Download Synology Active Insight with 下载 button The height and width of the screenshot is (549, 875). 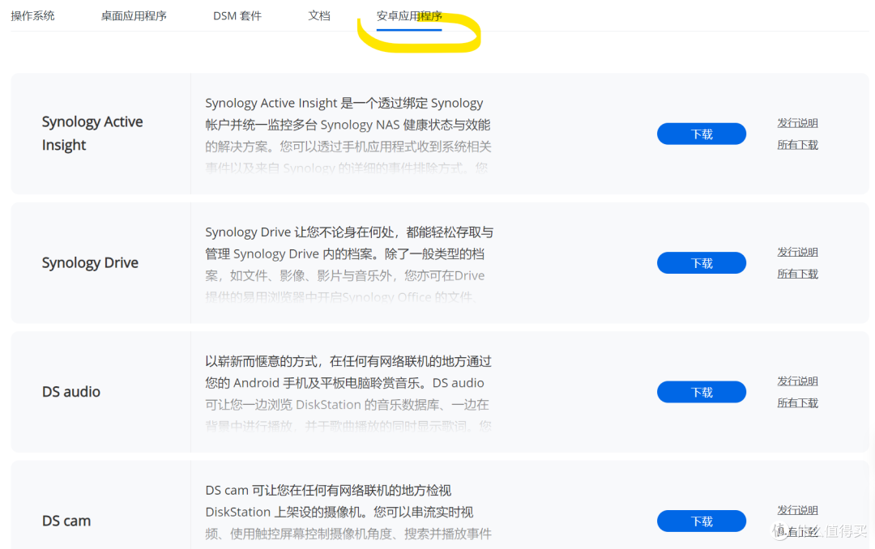coord(702,134)
